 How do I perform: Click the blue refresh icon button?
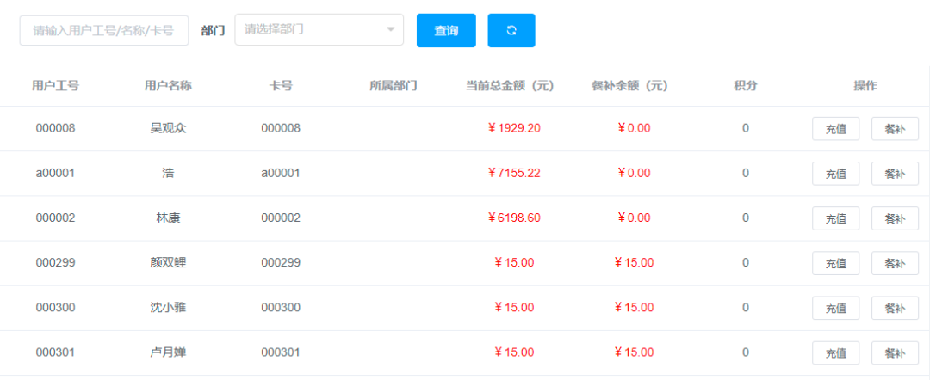click(511, 30)
